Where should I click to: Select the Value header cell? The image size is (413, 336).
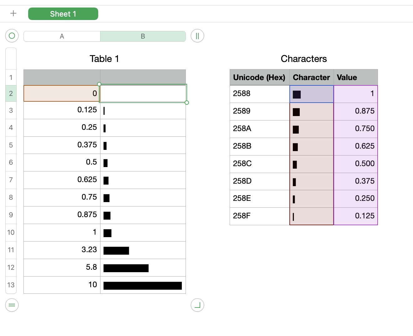pyautogui.click(x=355, y=77)
